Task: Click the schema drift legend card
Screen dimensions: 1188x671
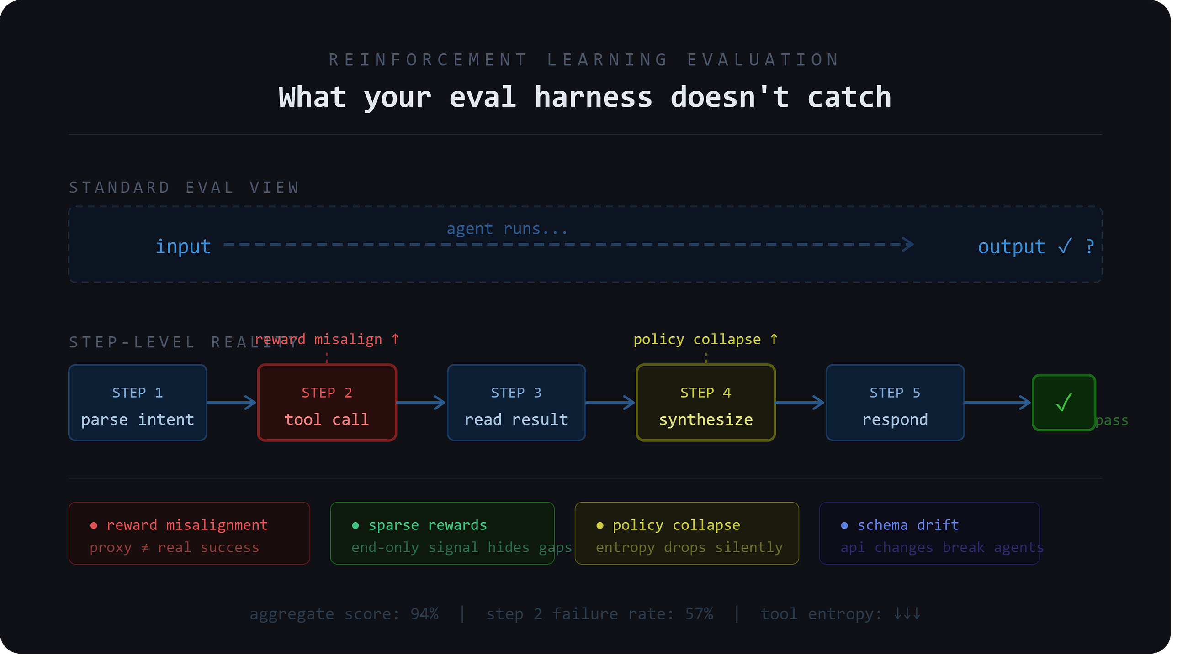Action: point(929,533)
